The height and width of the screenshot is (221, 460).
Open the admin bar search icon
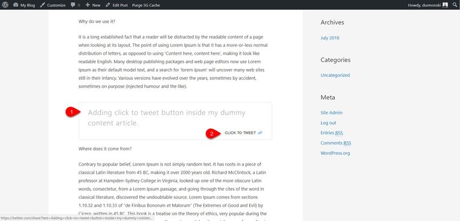click(x=455, y=5)
